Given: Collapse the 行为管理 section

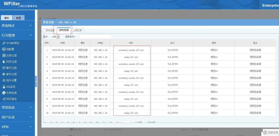Looking at the screenshot, I should [x=17, y=35].
